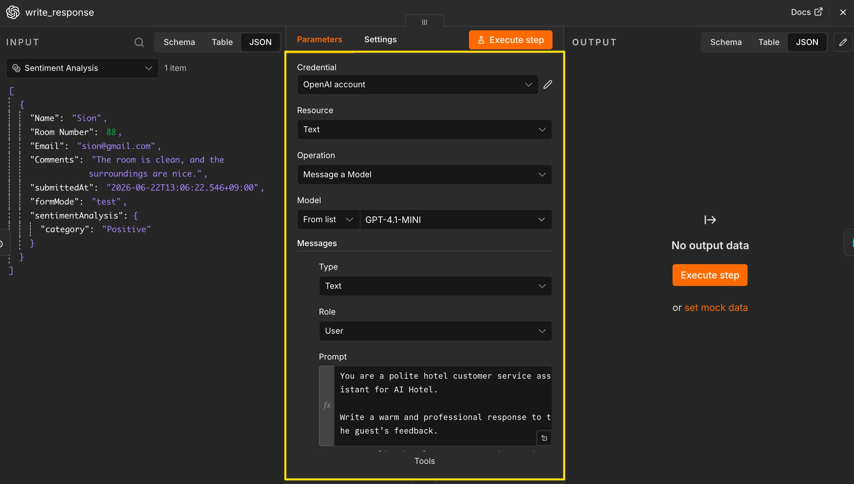Click the "sion@gmail.com" email value
Image resolution: width=854 pixels, height=484 pixels.
pyautogui.click(x=116, y=146)
